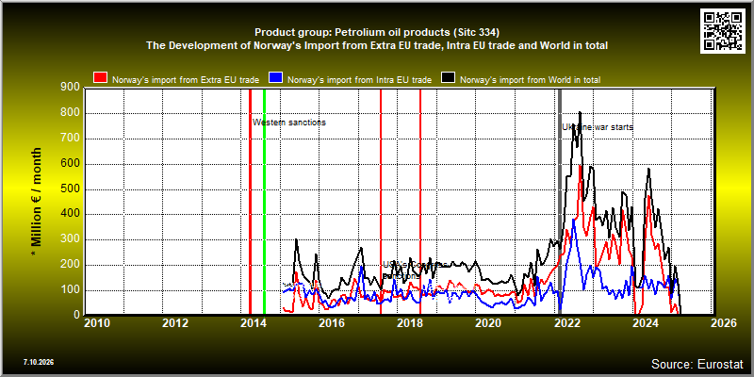Click the y-axis value 600
This screenshot has height=377, width=754.
coord(71,164)
